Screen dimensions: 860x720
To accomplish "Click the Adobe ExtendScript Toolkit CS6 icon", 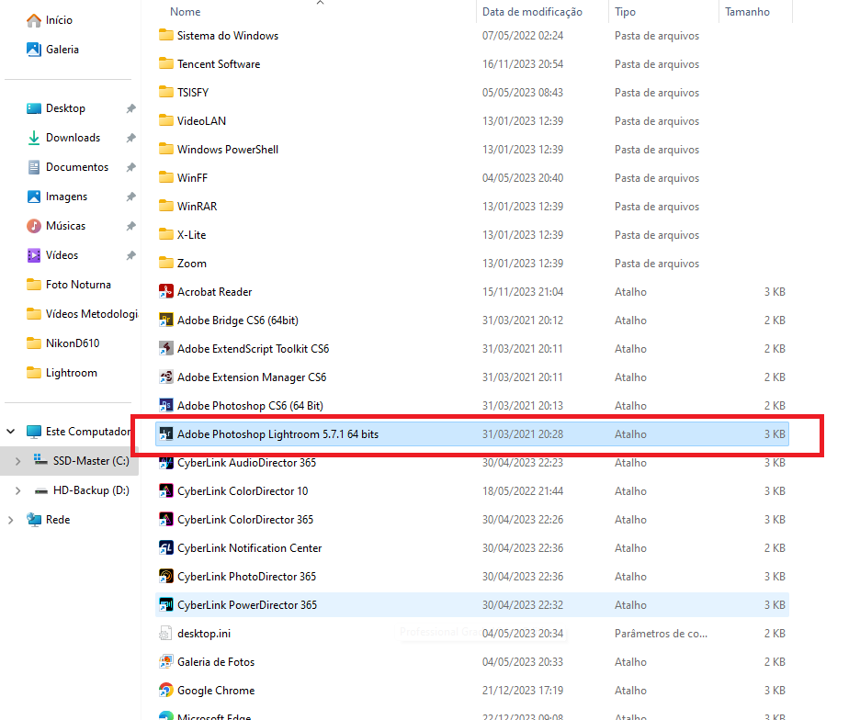I will [165, 349].
